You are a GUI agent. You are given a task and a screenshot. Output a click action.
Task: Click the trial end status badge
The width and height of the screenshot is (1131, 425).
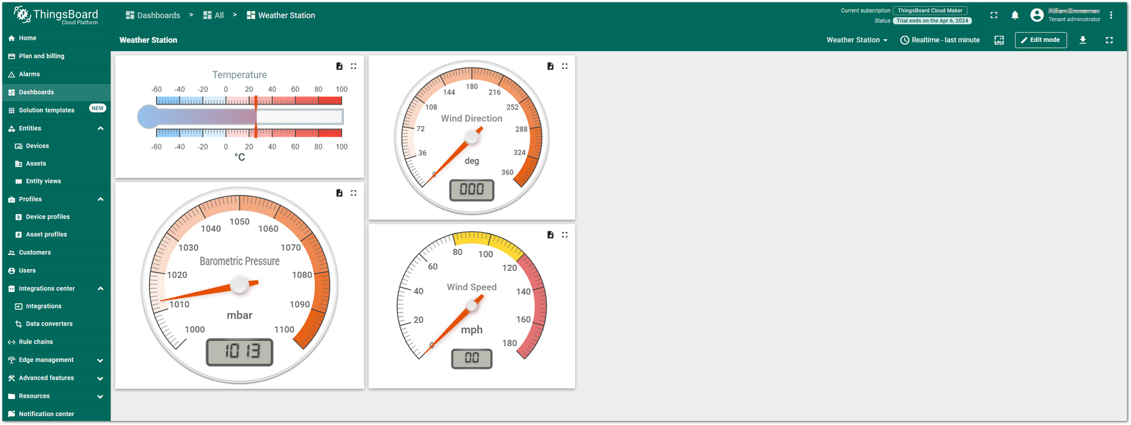click(932, 21)
